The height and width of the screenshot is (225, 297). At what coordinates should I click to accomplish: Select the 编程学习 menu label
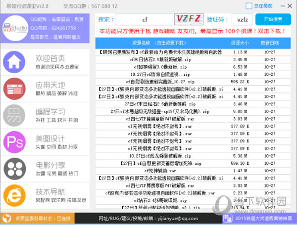point(50,112)
